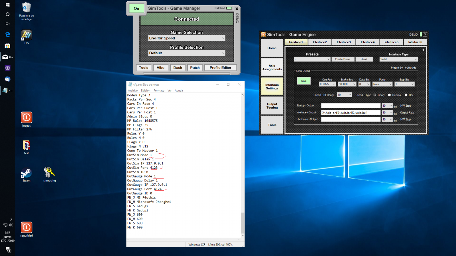This screenshot has height=256, width=456.
Task: Click Create Preset button
Action: (343, 59)
